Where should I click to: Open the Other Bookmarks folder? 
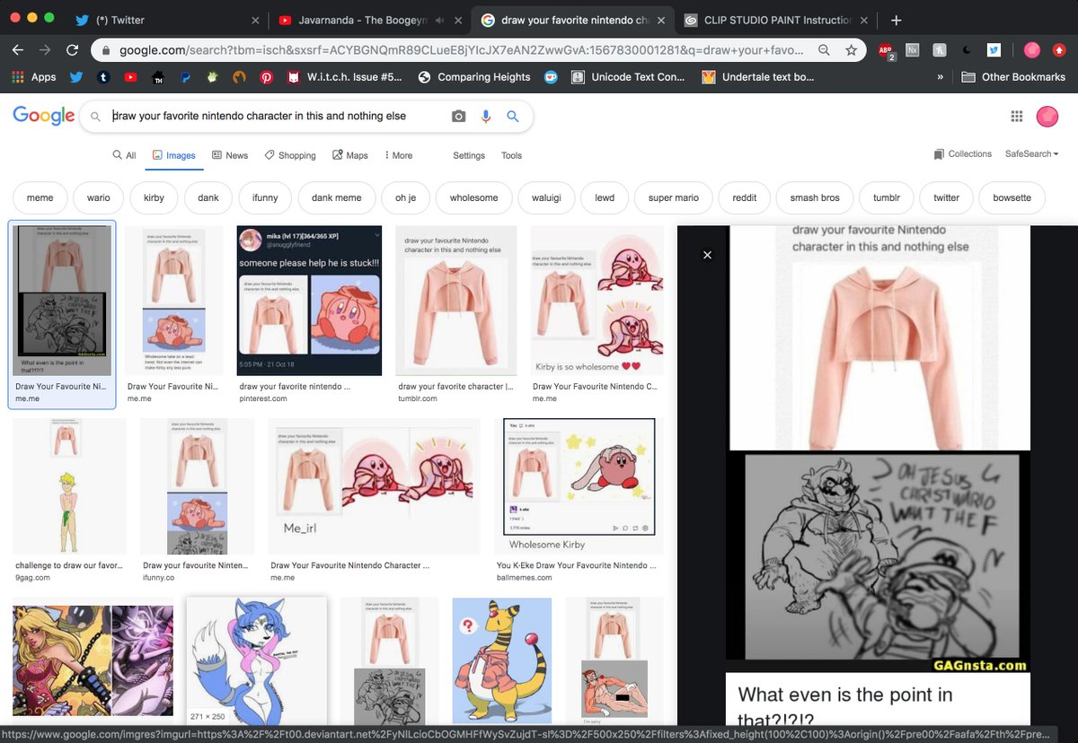[x=1013, y=77]
